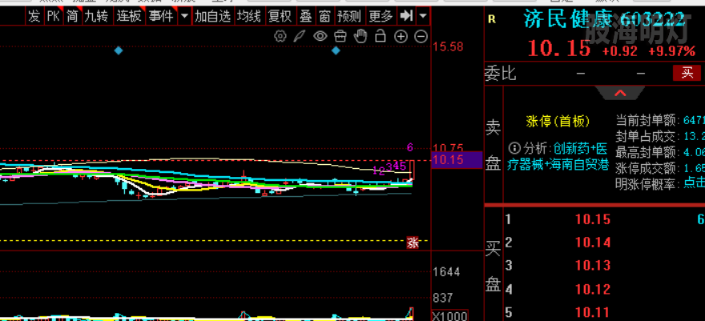Zoom out with the minus icon

(421, 36)
